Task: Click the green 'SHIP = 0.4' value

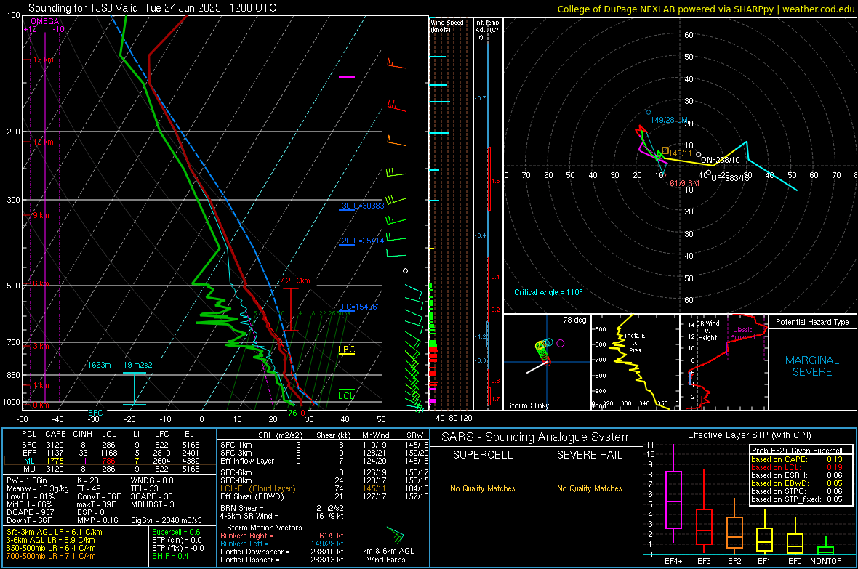Action: click(170, 556)
